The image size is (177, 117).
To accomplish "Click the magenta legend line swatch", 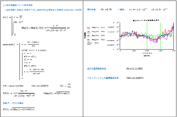I will click(x=89, y=41).
